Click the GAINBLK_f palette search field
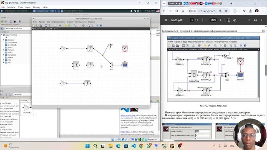 click(22, 95)
